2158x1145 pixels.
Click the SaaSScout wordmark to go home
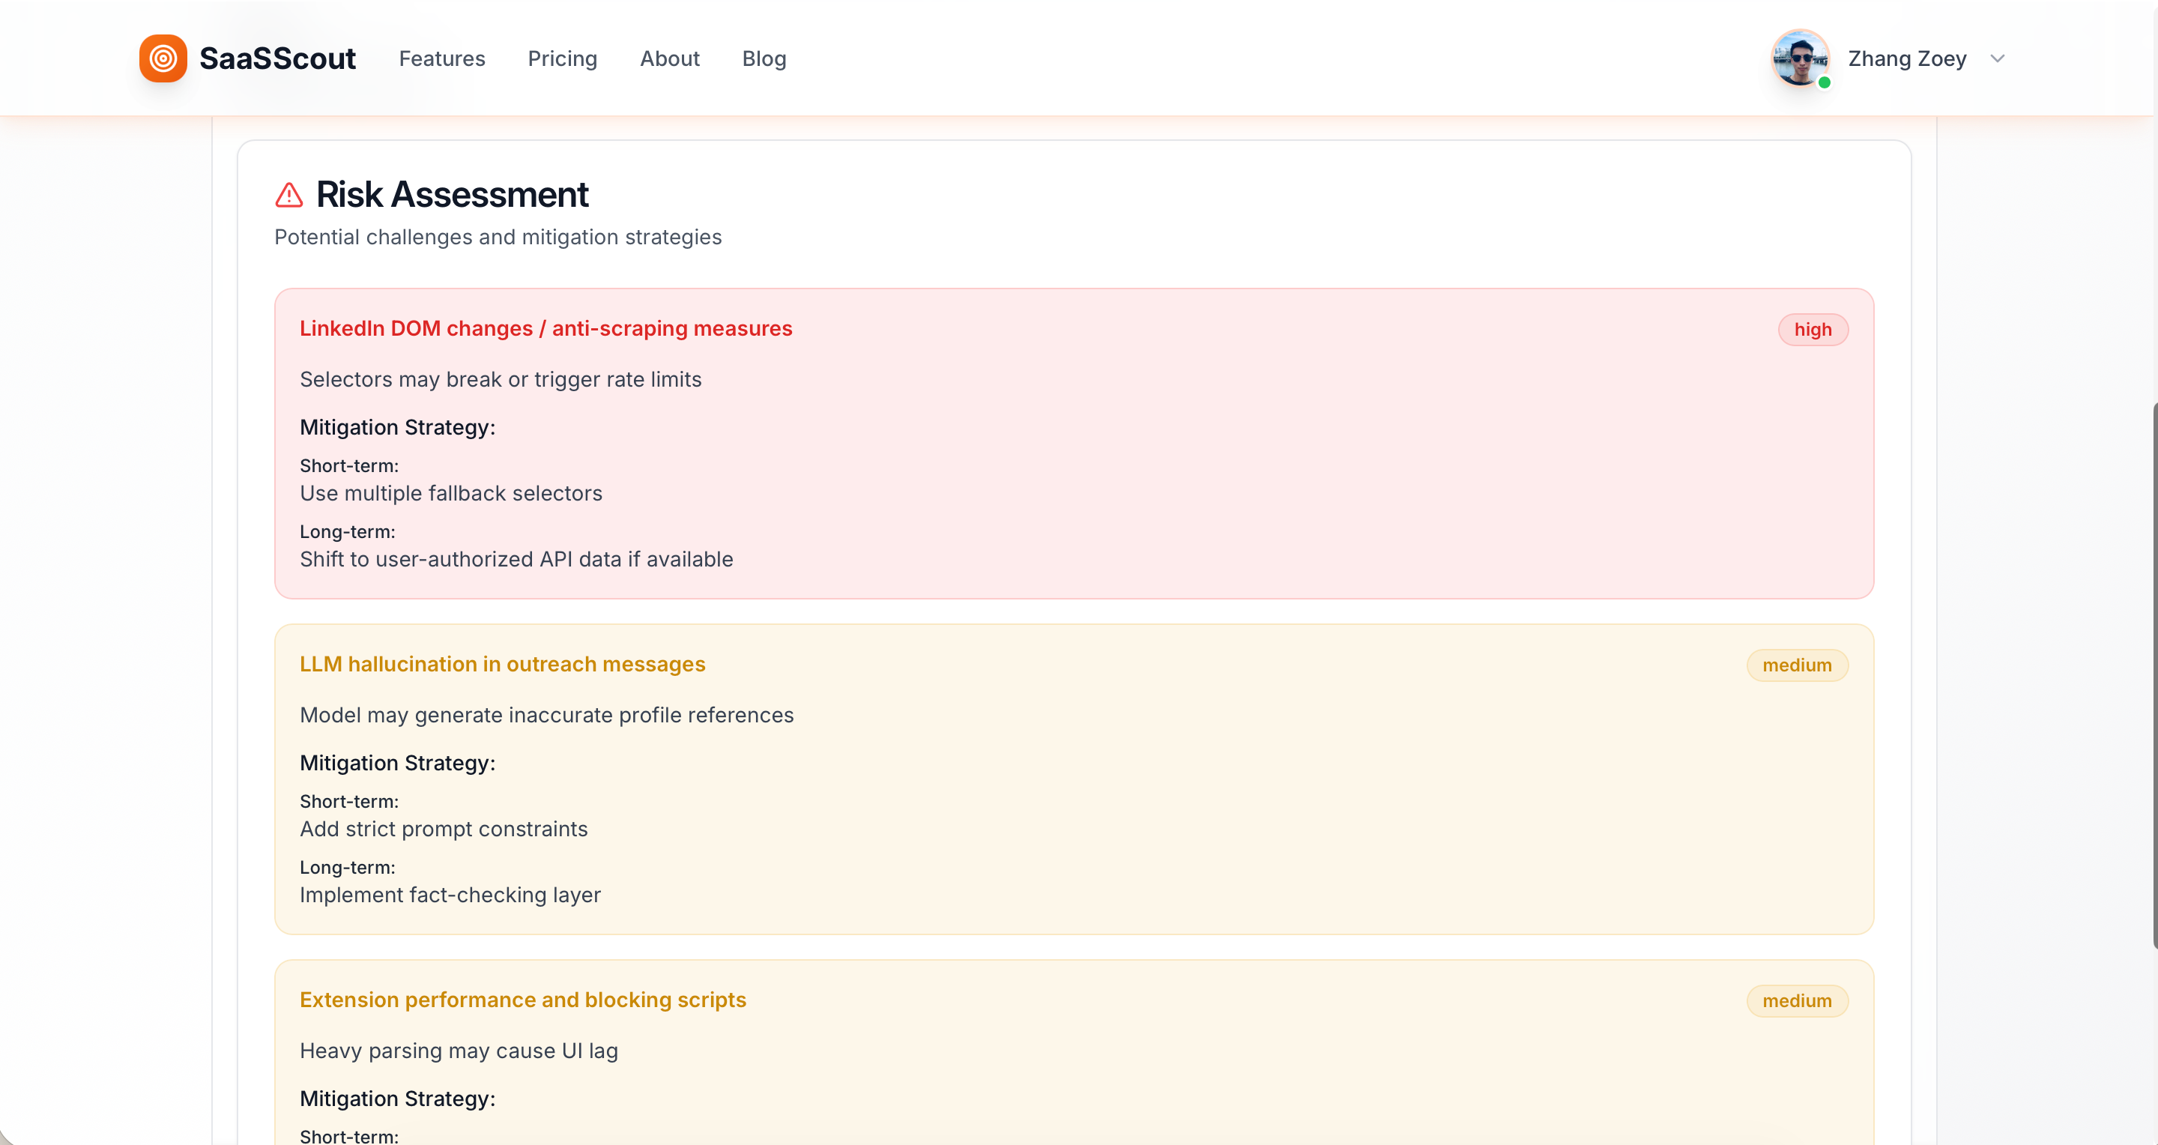click(278, 58)
